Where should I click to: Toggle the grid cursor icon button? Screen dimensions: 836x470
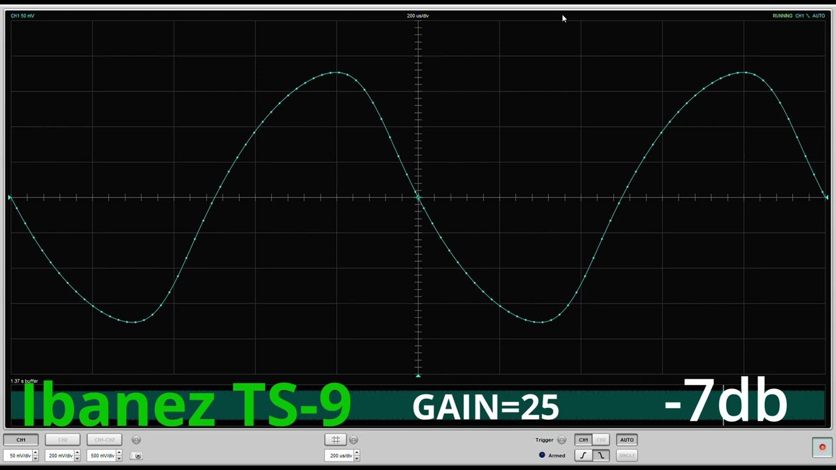click(336, 440)
